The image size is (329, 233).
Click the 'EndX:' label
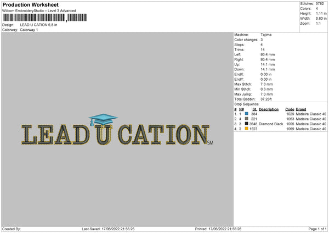point(239,74)
